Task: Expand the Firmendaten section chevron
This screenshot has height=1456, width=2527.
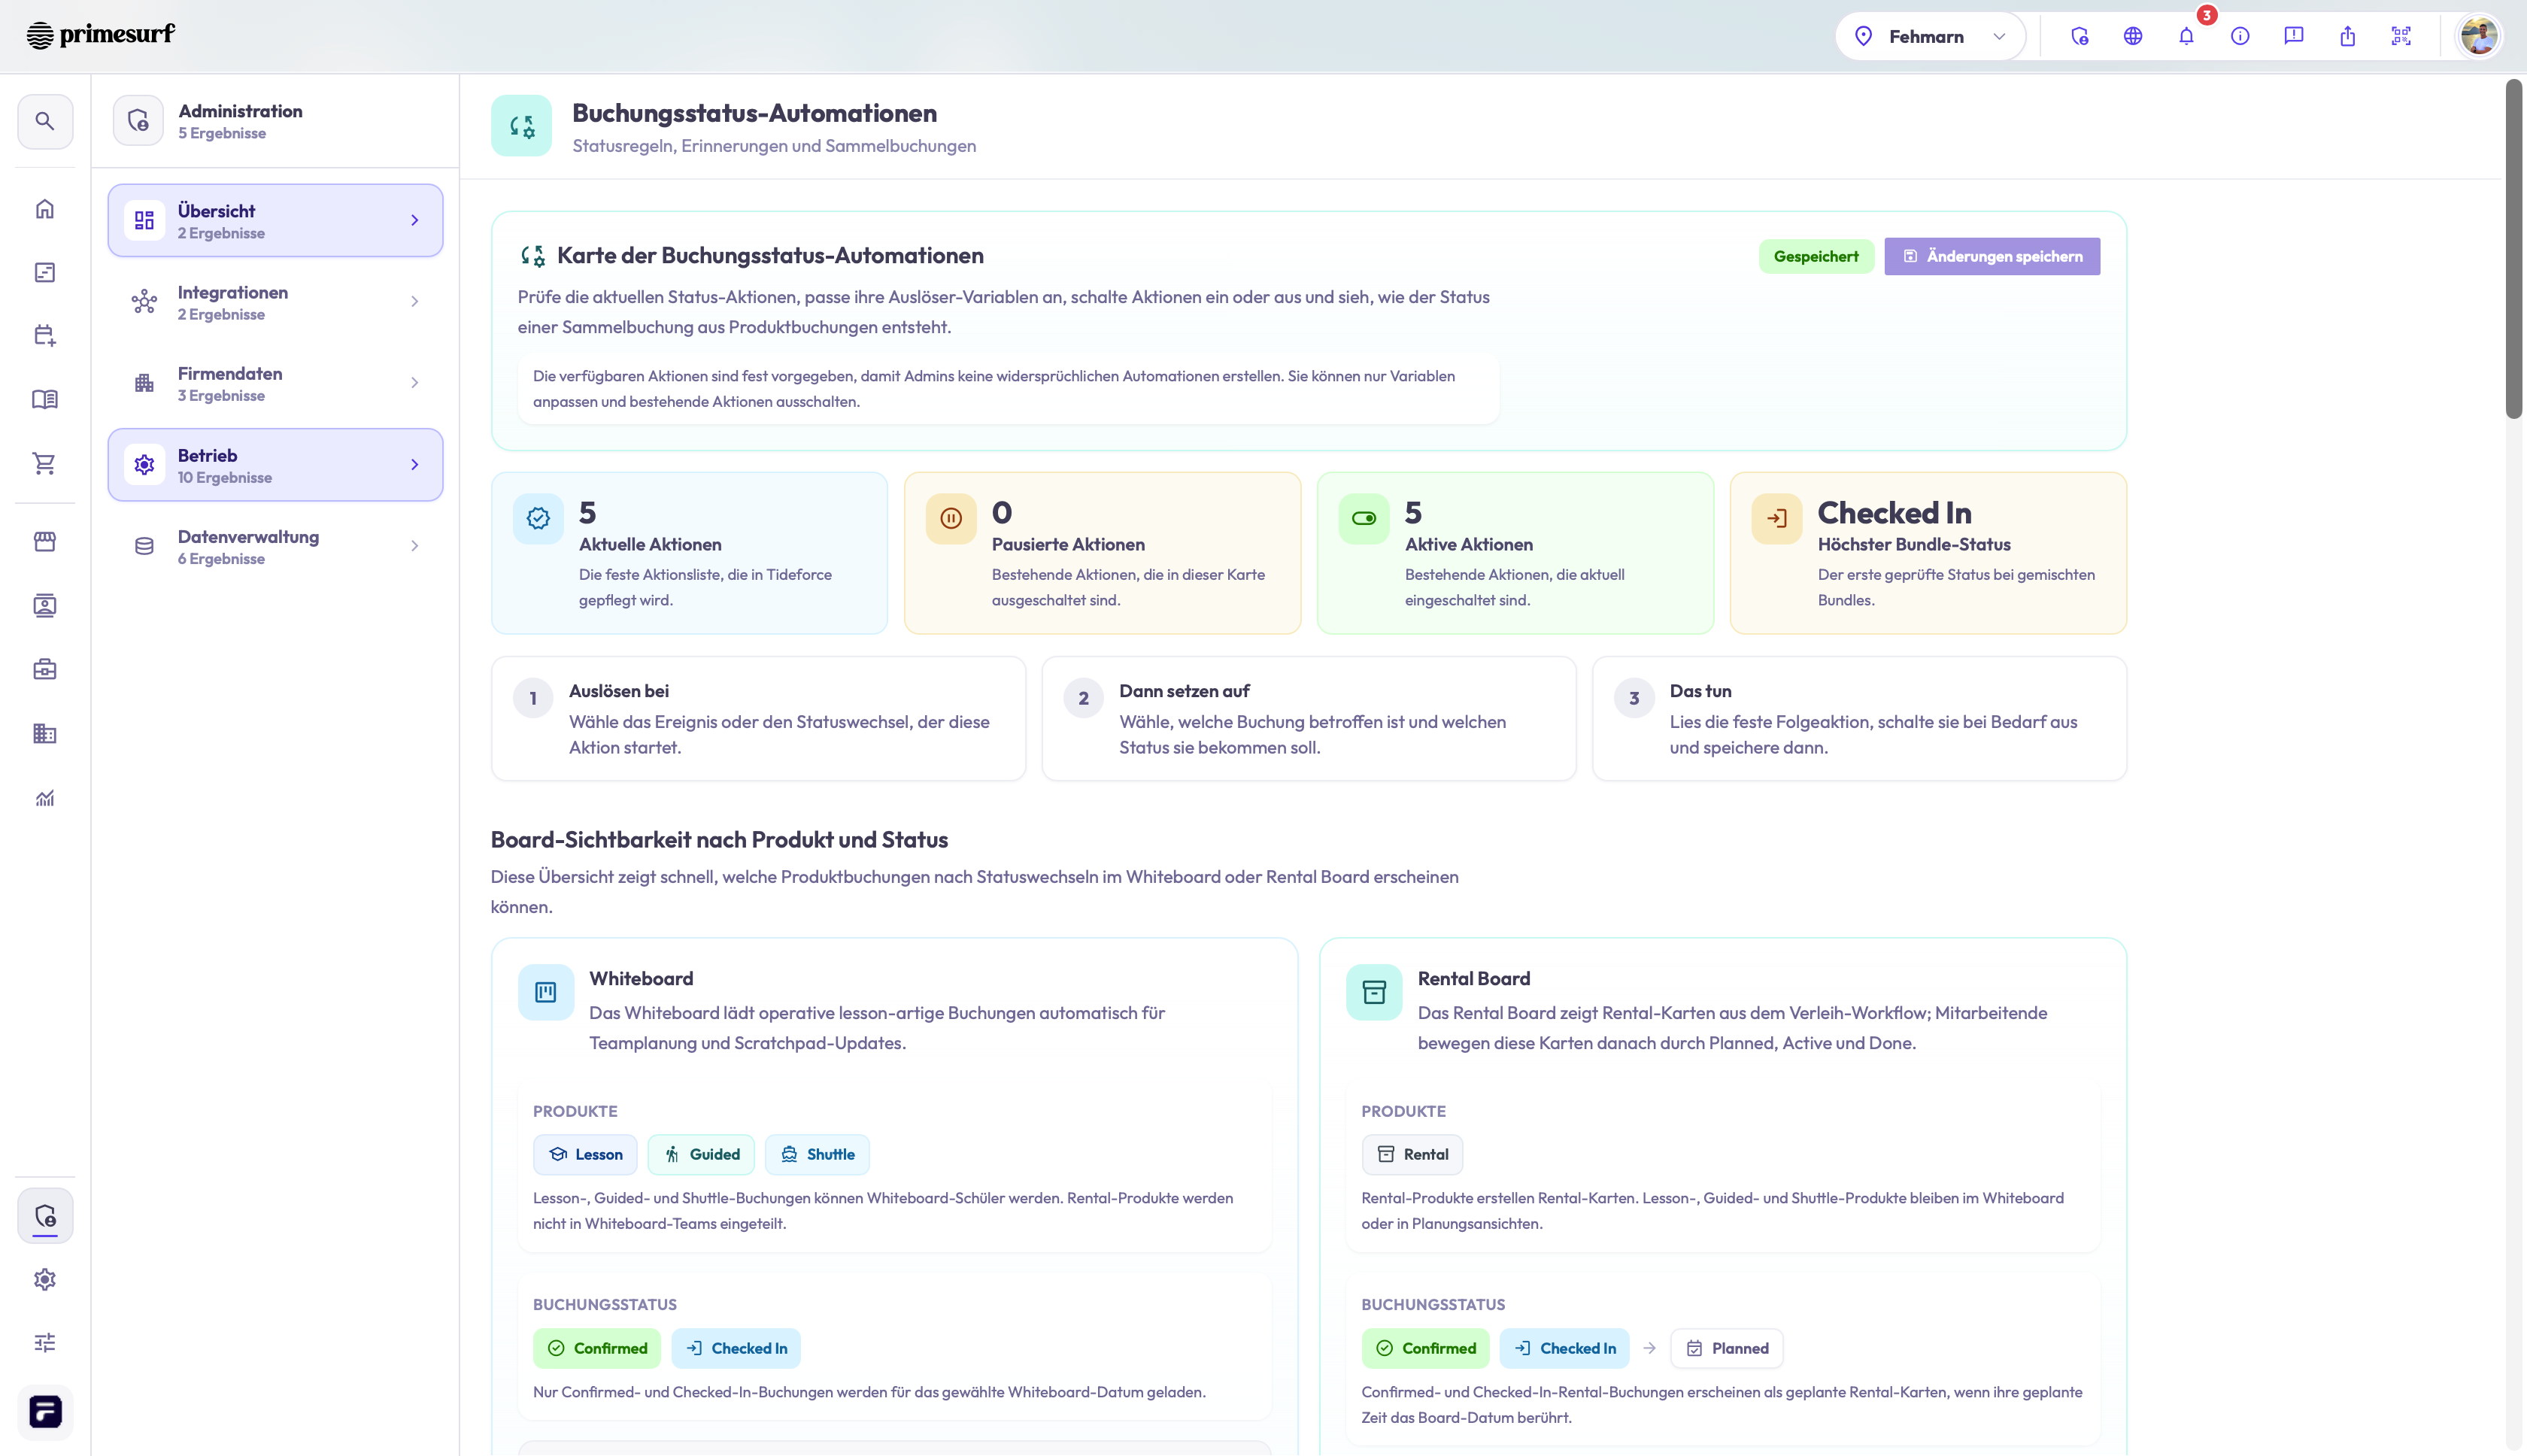Action: pos(415,383)
